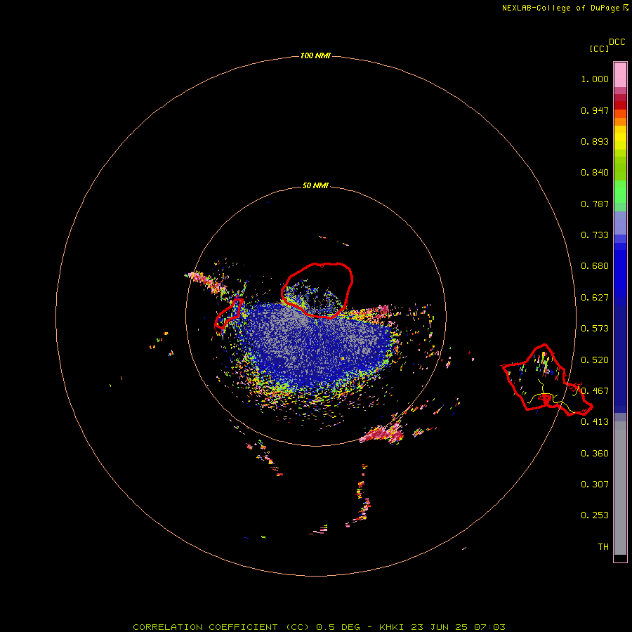Screen dimensions: 632x632
Task: Click the 0.573 scale value
Action: coord(595,329)
